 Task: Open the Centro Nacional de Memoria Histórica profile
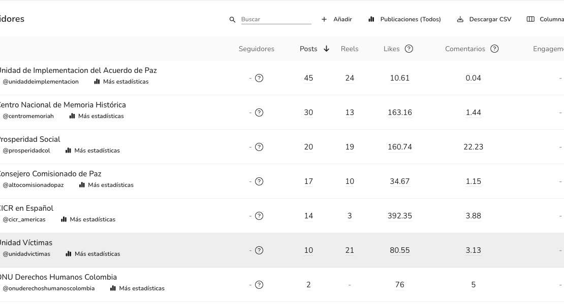[62, 105]
